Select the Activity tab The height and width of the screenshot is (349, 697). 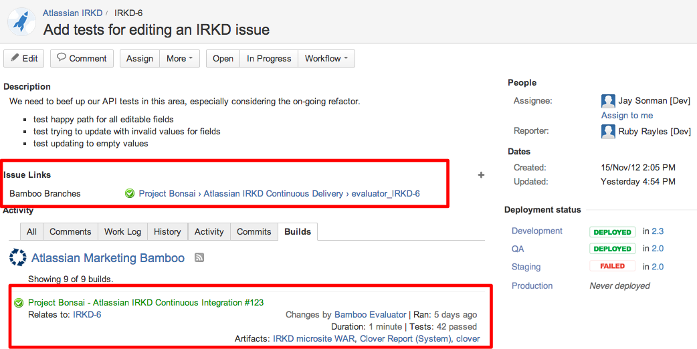[x=209, y=231]
